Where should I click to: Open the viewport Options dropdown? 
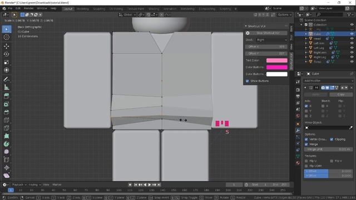(284, 15)
